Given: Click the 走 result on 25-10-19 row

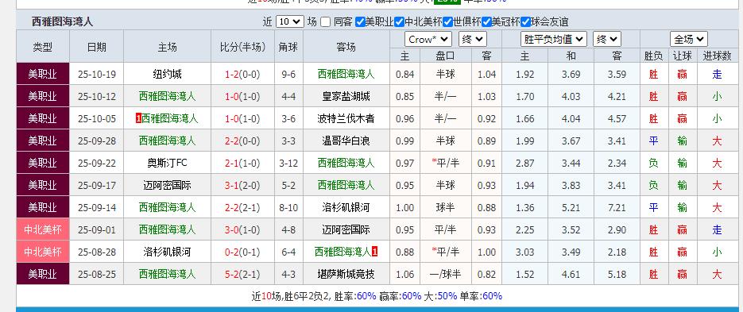Looking at the screenshot, I should coord(717,75).
